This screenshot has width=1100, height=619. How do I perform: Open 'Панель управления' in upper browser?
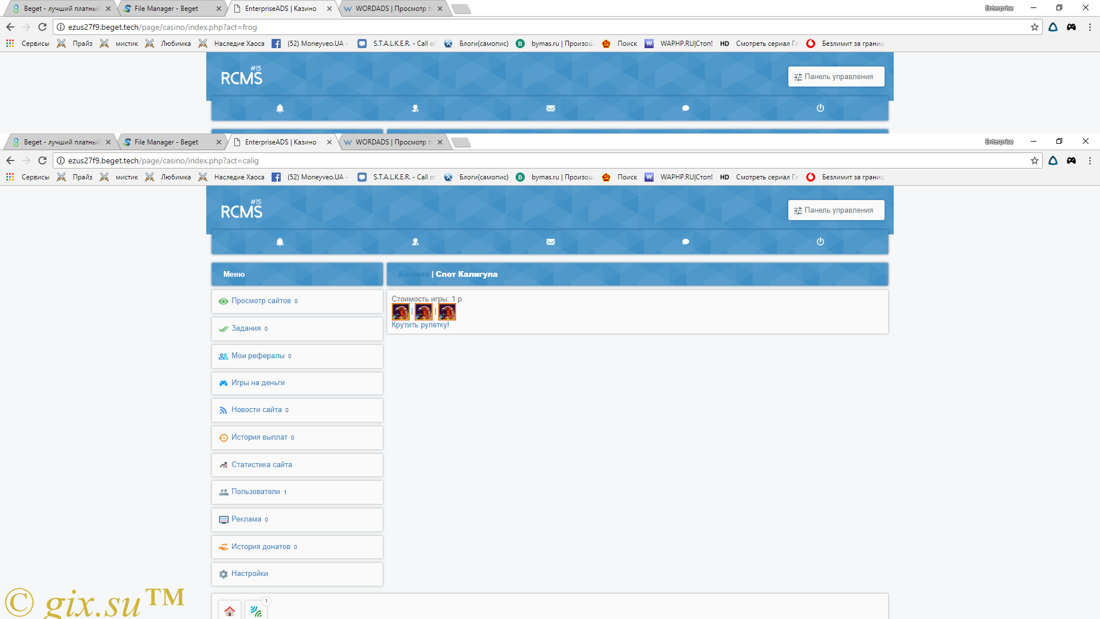[836, 77]
